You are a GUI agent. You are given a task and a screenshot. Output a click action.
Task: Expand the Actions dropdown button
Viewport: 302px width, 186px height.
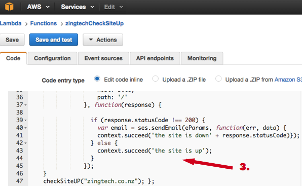click(103, 40)
